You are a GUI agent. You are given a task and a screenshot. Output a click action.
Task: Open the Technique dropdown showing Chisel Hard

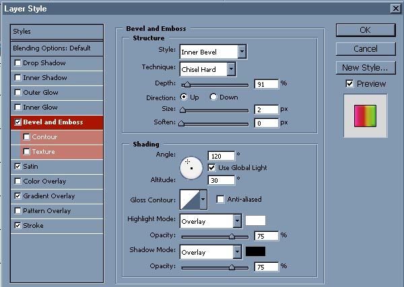(207, 69)
